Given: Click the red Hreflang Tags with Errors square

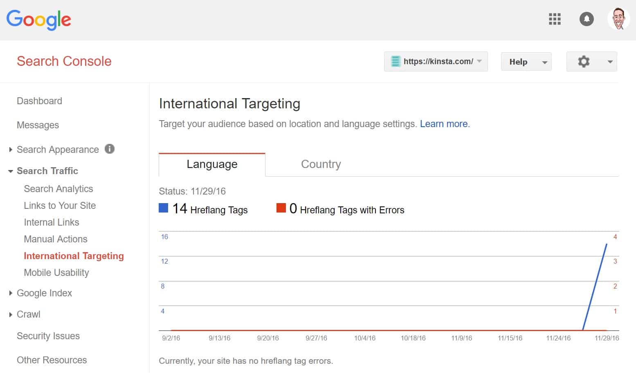Looking at the screenshot, I should (x=281, y=208).
